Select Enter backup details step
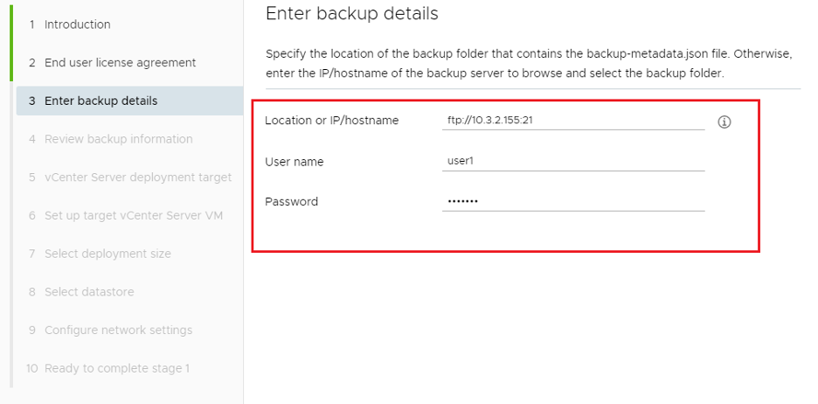The image size is (818, 404). pos(101,101)
